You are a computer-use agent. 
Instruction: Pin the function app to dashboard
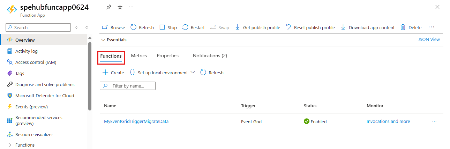click(109, 7)
